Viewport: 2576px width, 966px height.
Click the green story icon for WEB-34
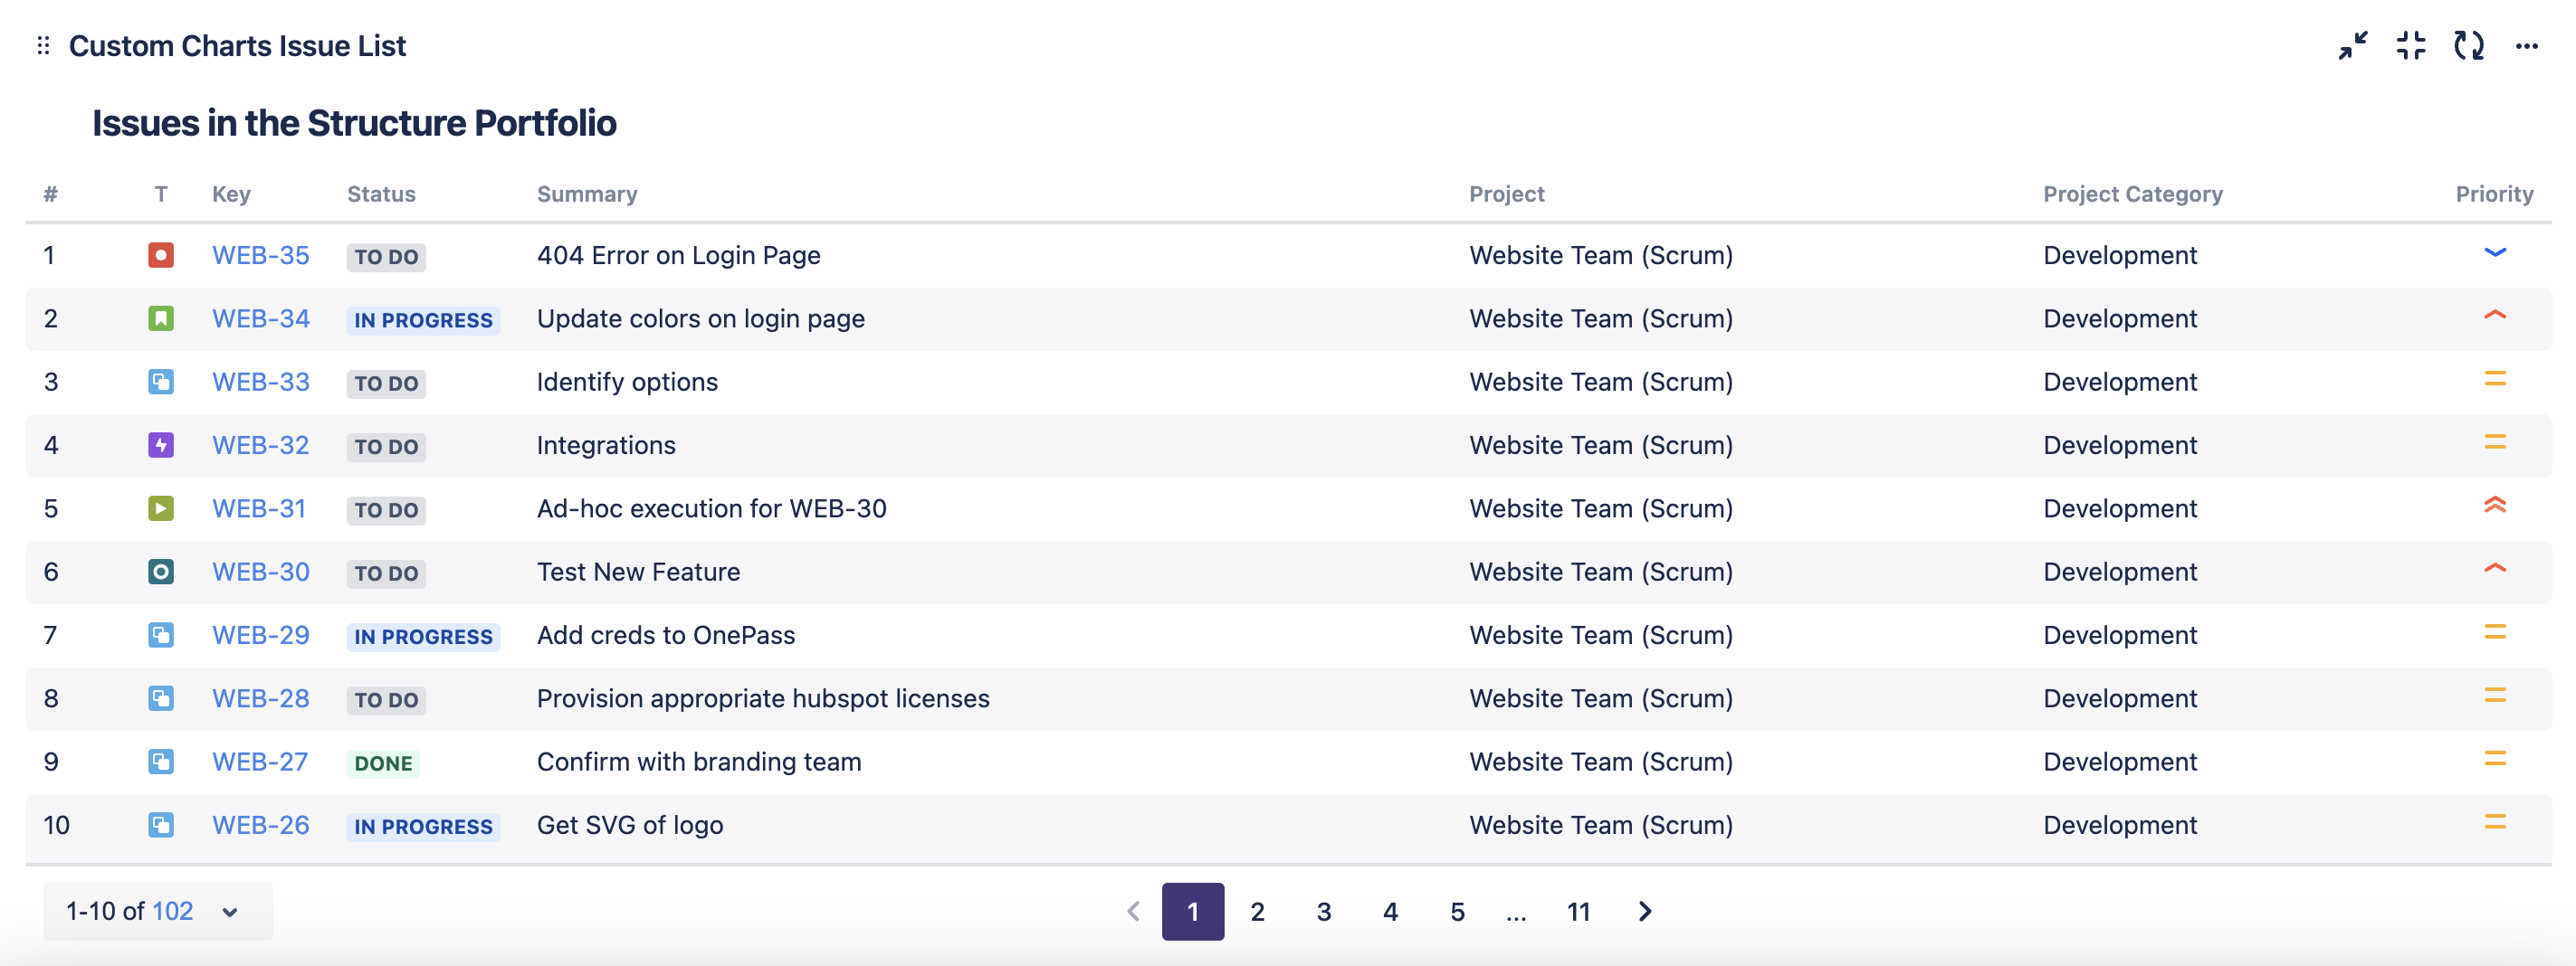[x=160, y=318]
